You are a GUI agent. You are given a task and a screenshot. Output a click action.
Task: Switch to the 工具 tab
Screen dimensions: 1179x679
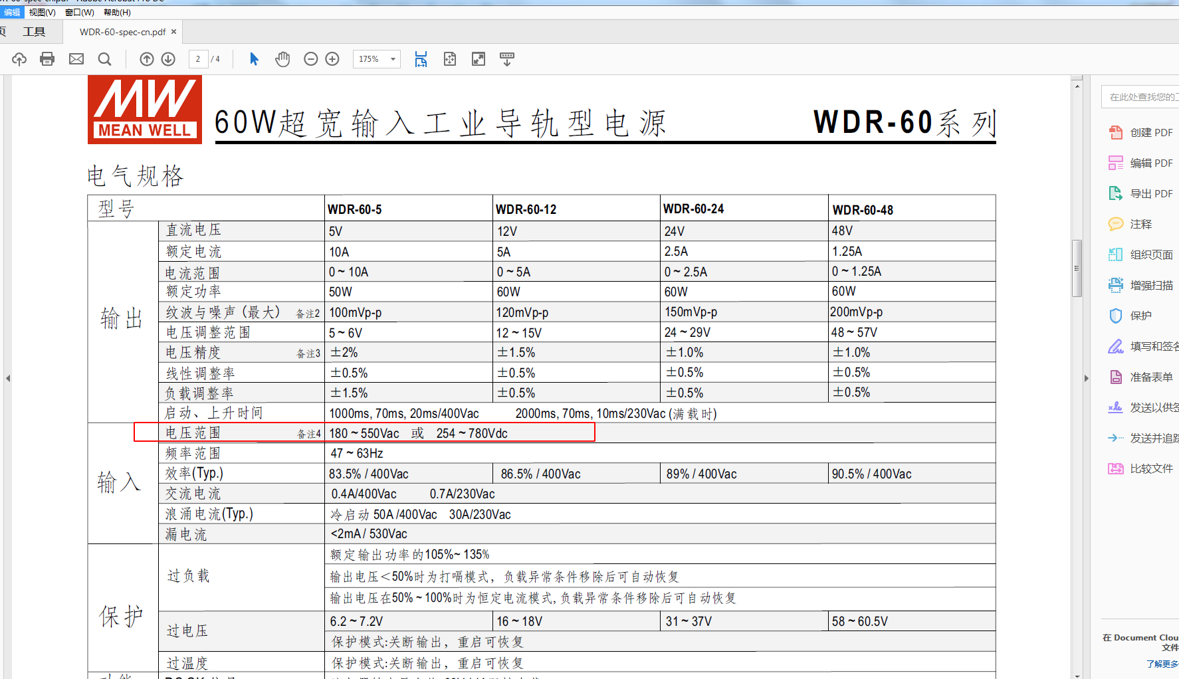coord(34,32)
